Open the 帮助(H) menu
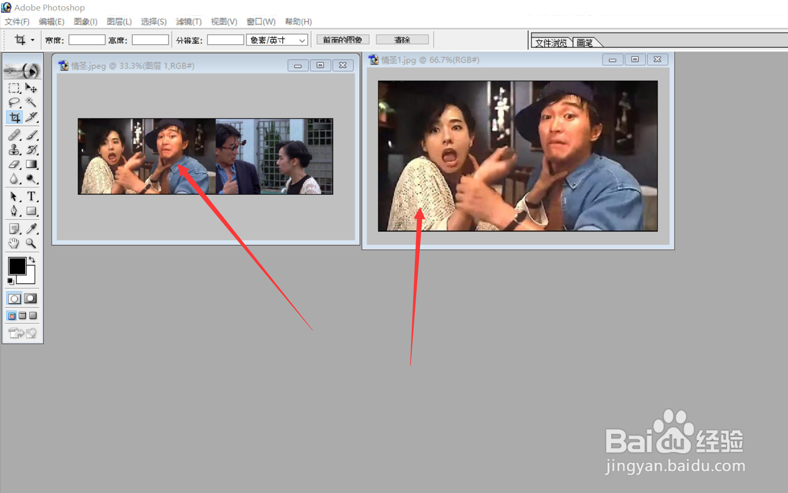 pyautogui.click(x=298, y=22)
